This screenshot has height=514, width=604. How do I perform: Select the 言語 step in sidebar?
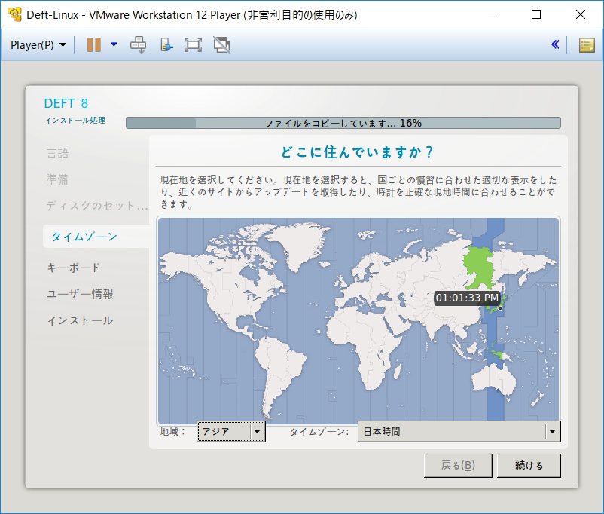point(58,153)
